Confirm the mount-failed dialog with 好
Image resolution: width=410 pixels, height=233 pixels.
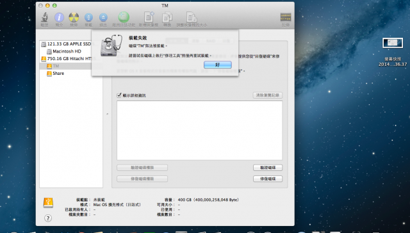pyautogui.click(x=218, y=65)
